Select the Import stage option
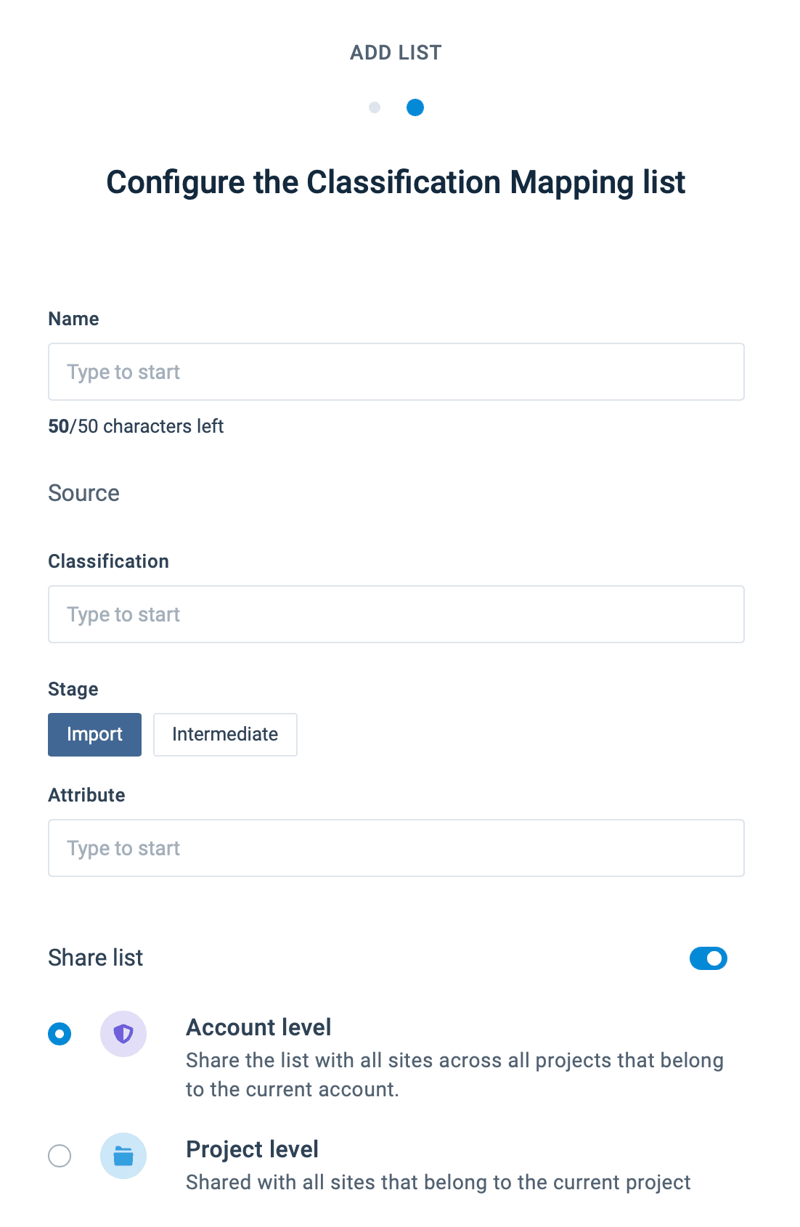 pyautogui.click(x=94, y=735)
